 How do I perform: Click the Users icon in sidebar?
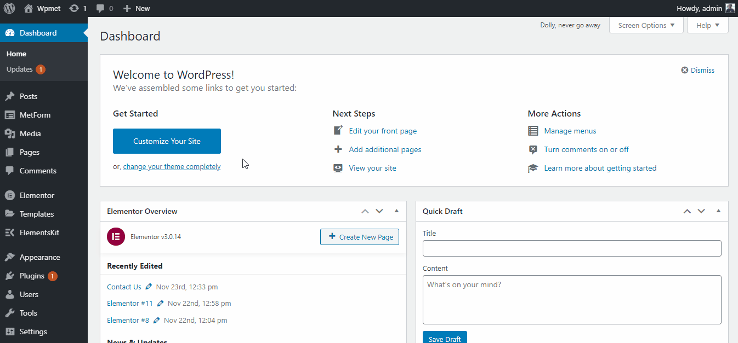click(10, 294)
